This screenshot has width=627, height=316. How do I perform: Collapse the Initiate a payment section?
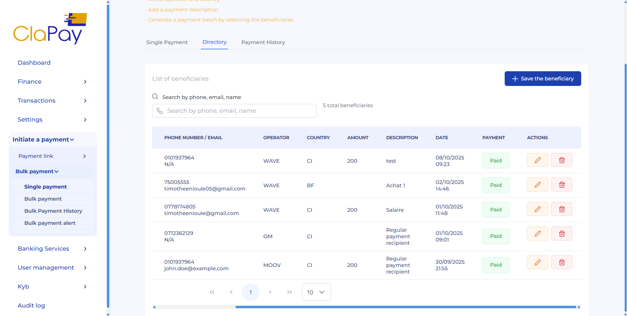point(44,140)
